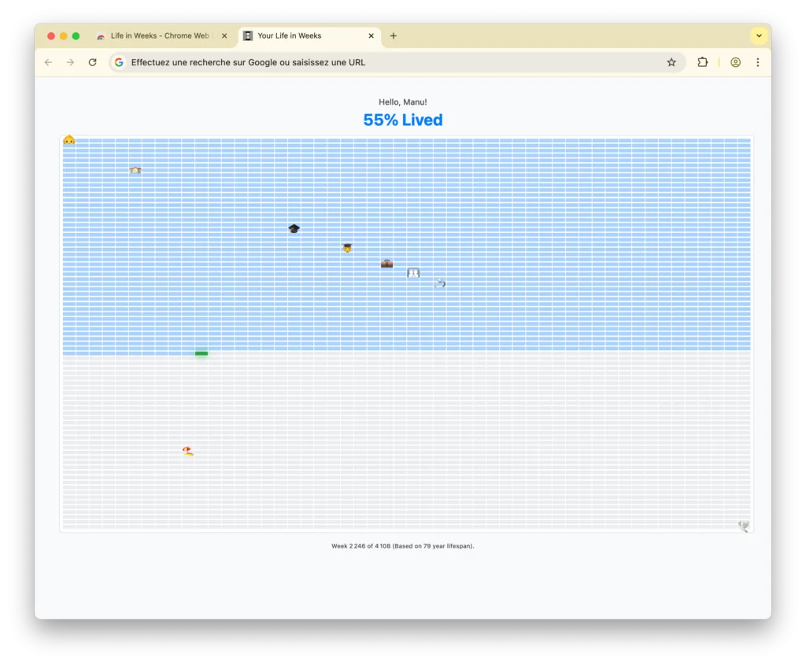
Task: Close the Life in Weeks Chrome Web tab
Action: (x=224, y=36)
